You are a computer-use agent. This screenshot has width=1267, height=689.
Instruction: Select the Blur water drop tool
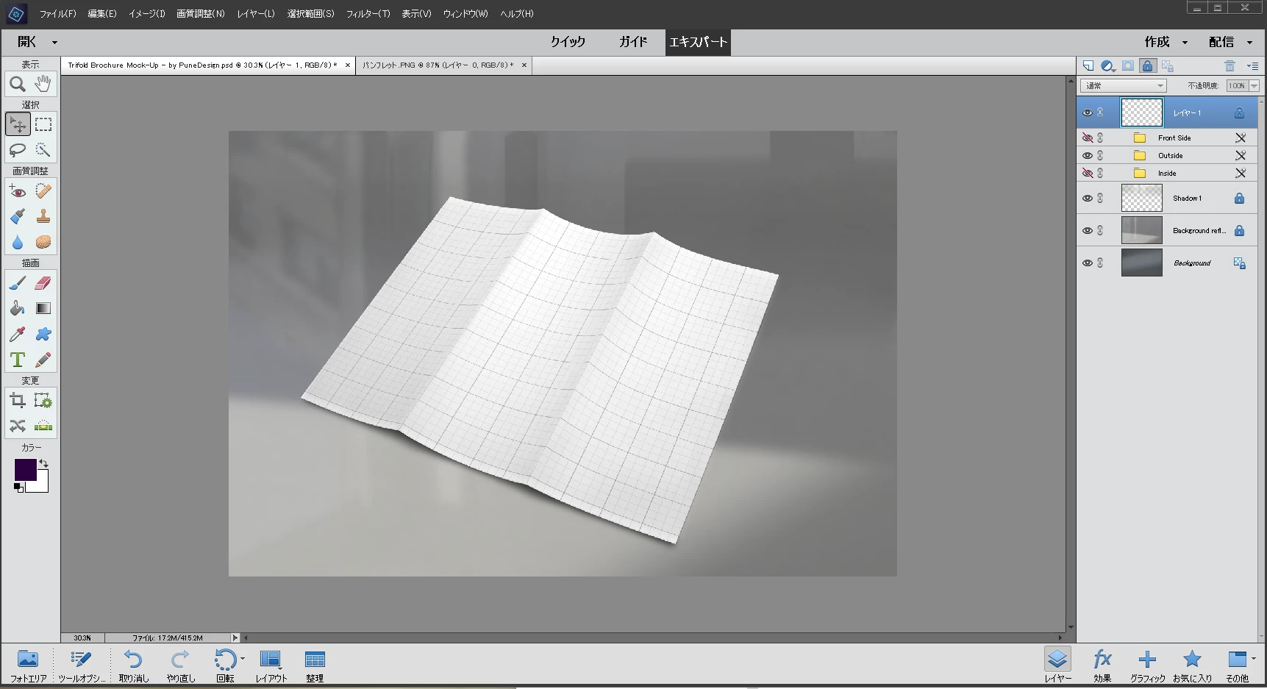point(18,242)
